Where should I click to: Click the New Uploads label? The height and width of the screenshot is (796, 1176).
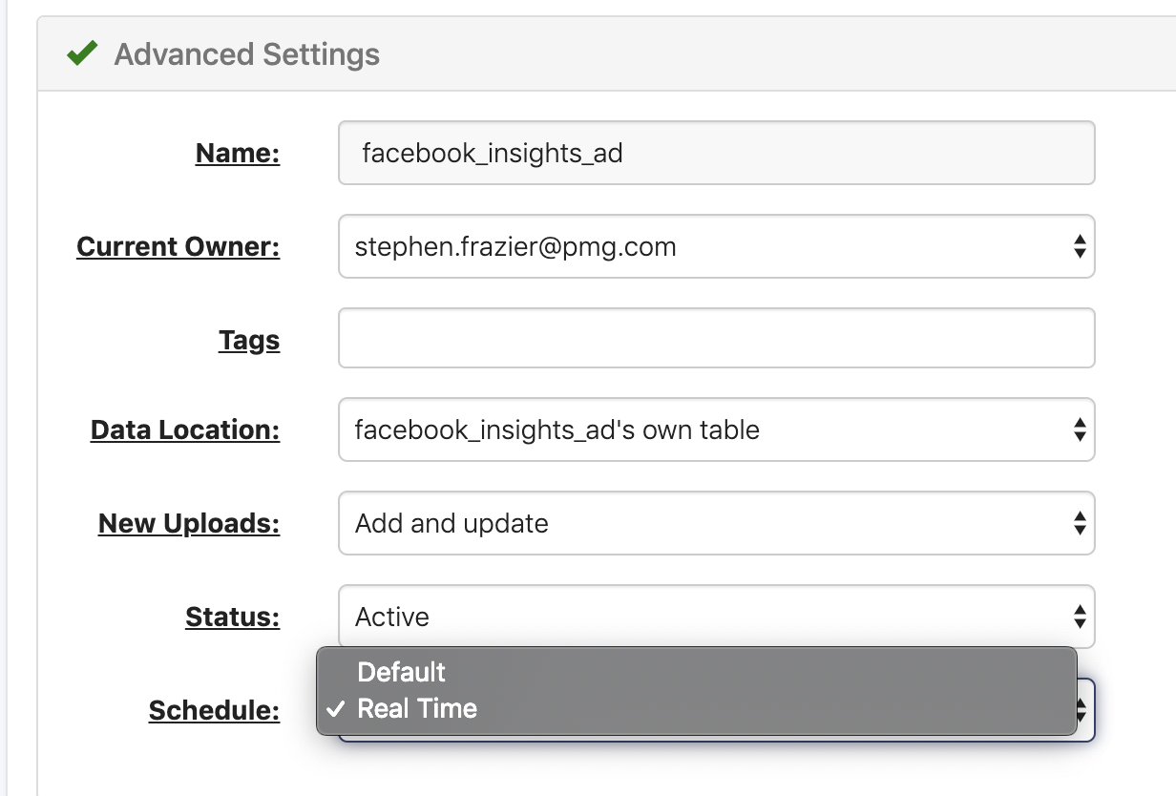(x=188, y=524)
